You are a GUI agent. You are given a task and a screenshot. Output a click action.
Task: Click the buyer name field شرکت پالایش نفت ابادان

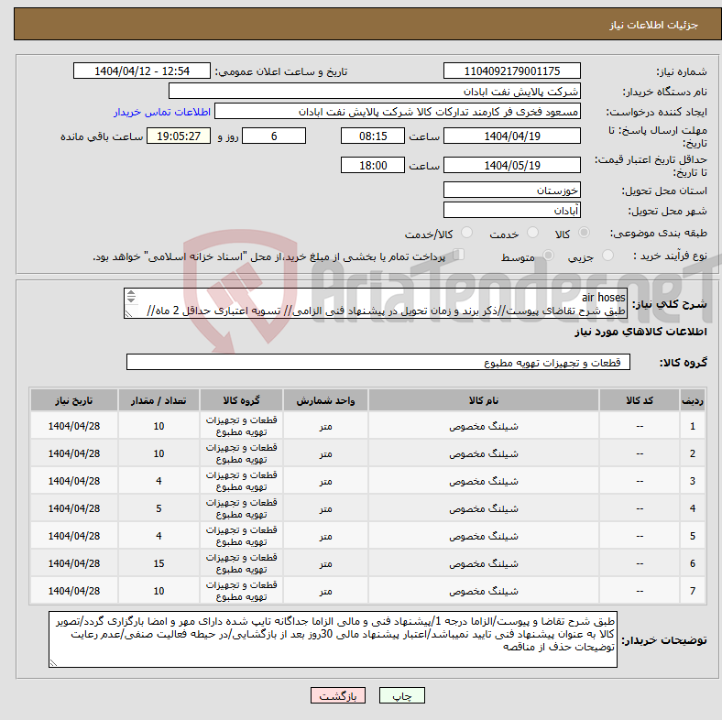(x=375, y=92)
